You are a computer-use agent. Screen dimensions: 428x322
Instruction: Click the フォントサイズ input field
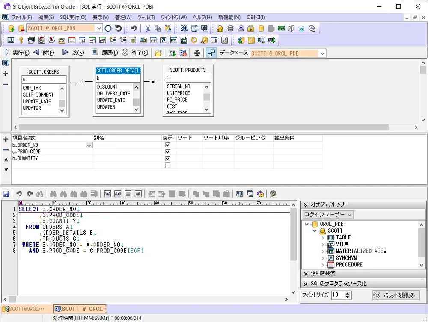click(x=338, y=295)
